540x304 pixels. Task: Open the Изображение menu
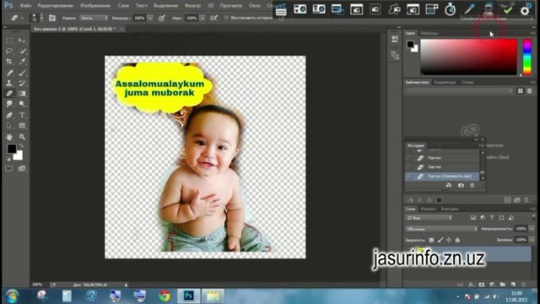(95, 6)
